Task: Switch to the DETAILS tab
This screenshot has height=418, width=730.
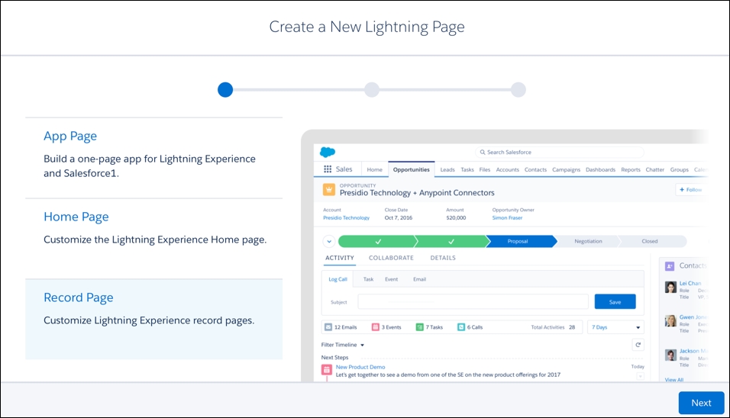Action: [x=443, y=258]
